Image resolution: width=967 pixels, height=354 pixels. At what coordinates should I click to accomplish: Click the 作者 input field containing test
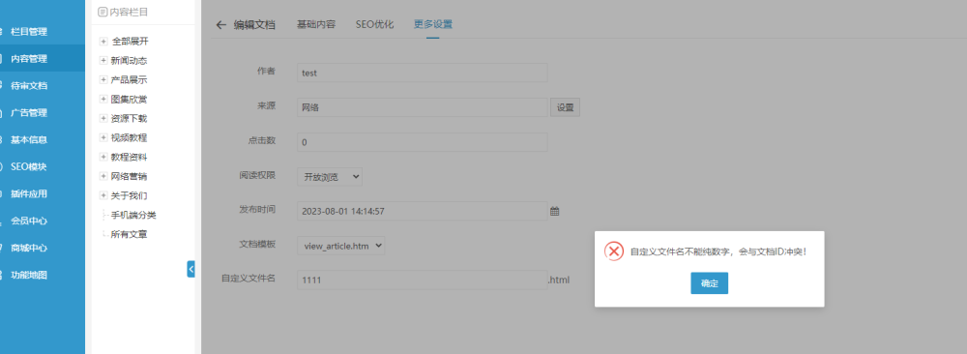(423, 73)
